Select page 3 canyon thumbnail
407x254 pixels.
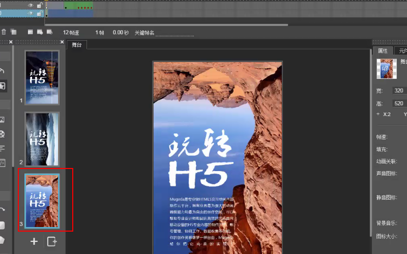[42, 201]
